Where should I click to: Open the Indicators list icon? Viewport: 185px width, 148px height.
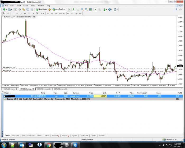click(104, 9)
